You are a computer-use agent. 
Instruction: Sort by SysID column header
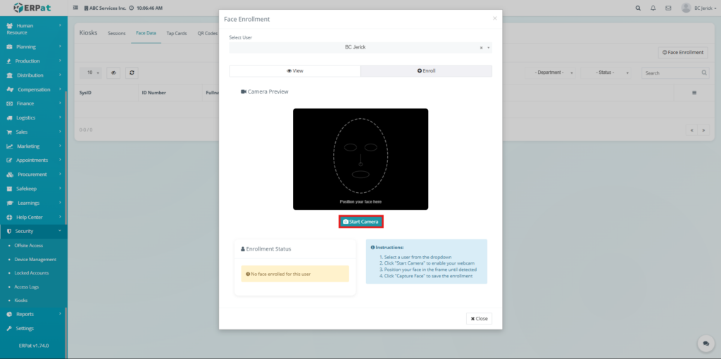tap(85, 93)
